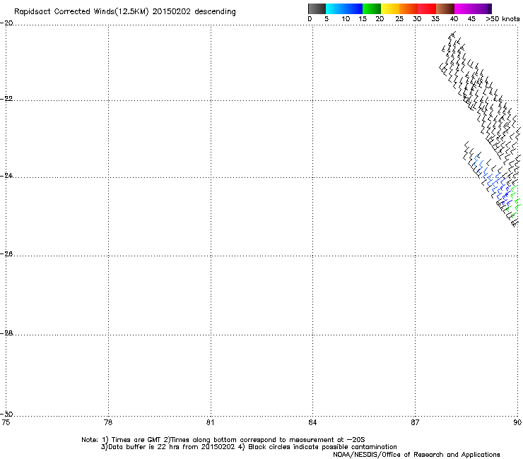
Task: Click the '90' longitude axis label
Action: pos(517,422)
